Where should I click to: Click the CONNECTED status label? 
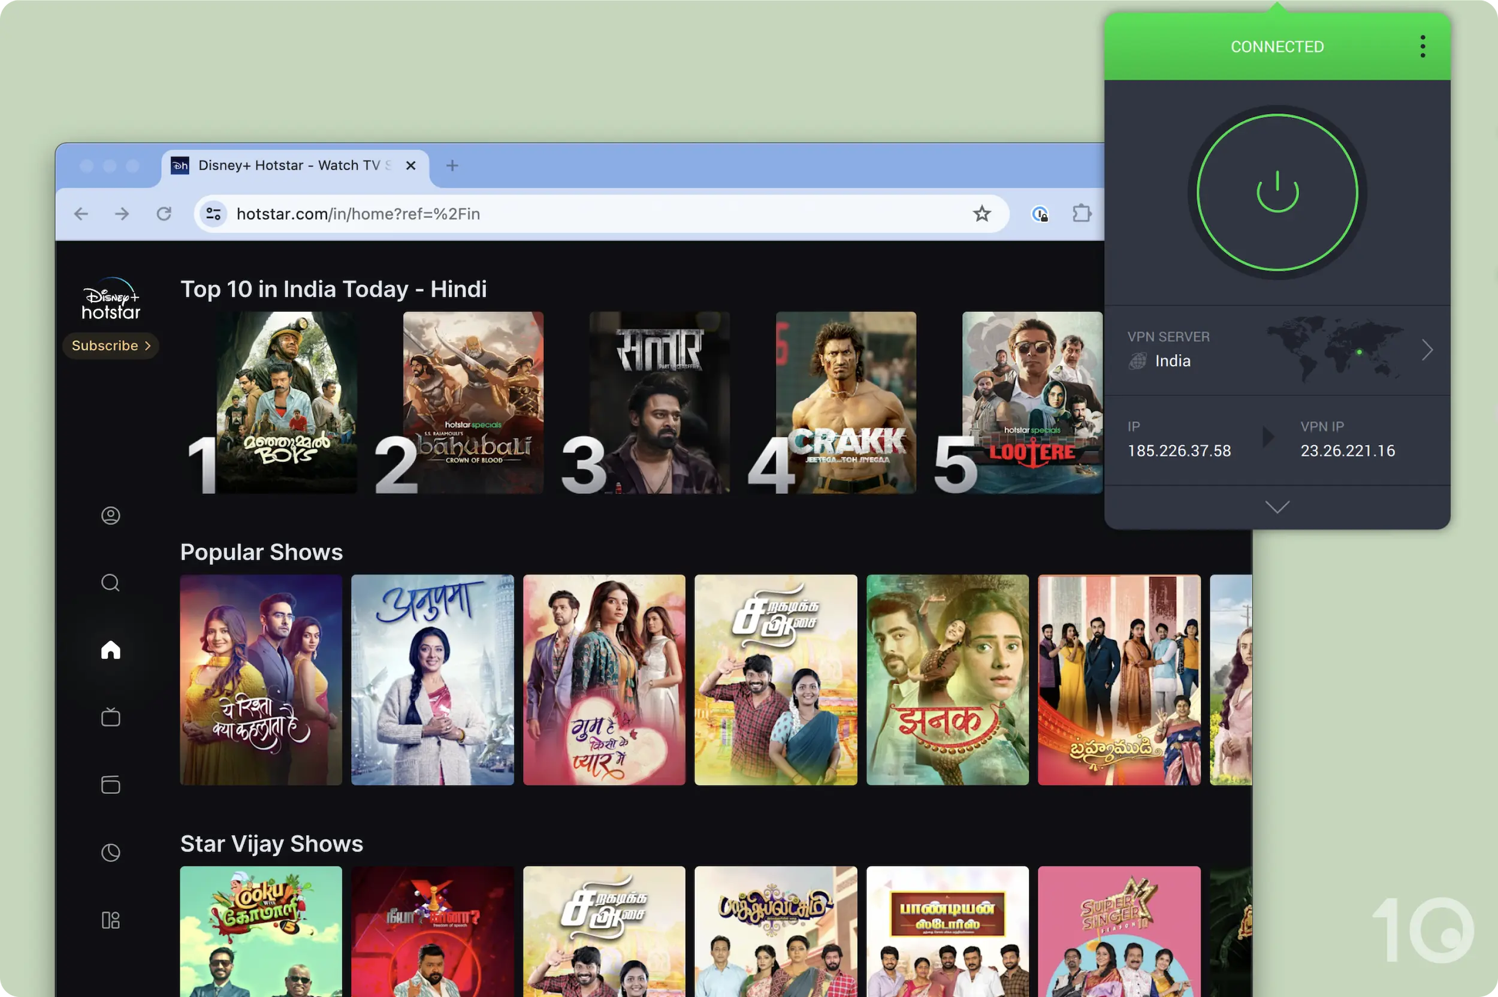[1277, 46]
